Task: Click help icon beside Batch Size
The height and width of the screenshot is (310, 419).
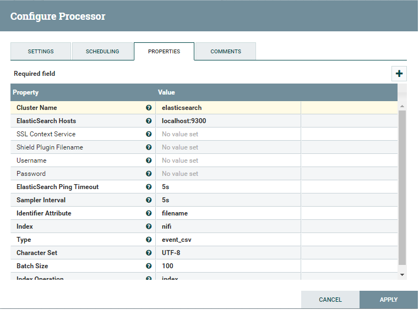Action: point(149,266)
